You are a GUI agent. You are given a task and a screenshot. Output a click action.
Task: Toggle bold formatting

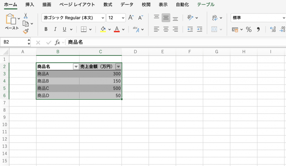pyautogui.click(x=46, y=29)
